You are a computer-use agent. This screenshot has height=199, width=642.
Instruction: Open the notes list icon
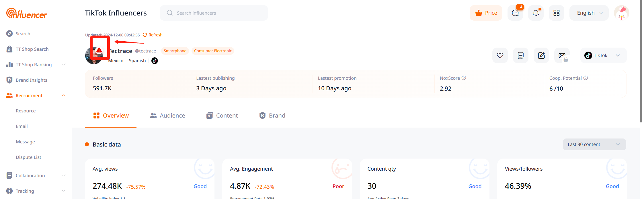point(520,55)
